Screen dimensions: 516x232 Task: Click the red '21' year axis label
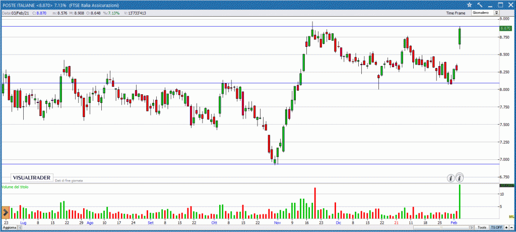(x=397, y=223)
